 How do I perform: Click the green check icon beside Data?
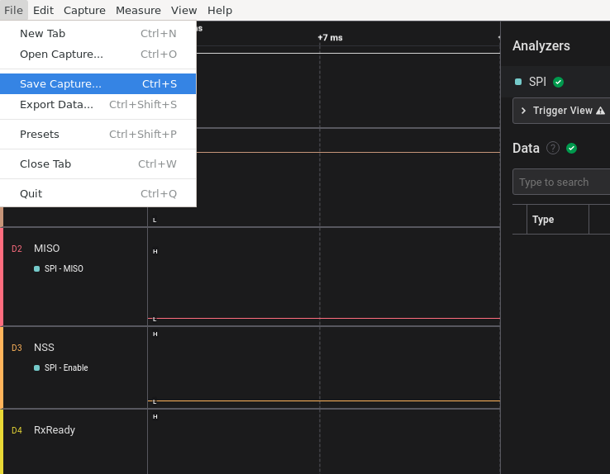click(571, 148)
